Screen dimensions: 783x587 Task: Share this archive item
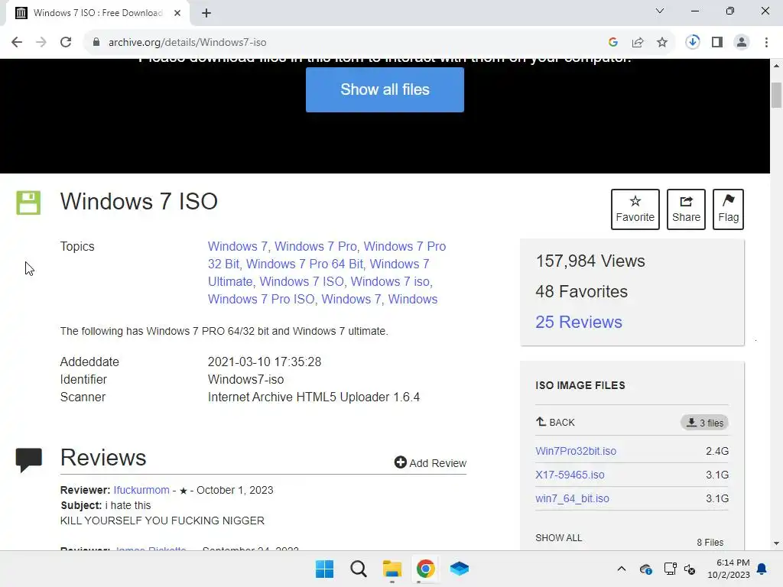click(x=686, y=209)
